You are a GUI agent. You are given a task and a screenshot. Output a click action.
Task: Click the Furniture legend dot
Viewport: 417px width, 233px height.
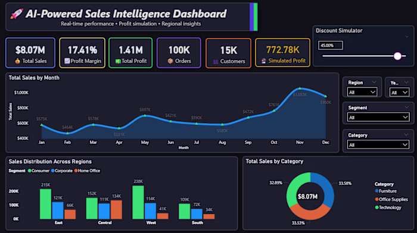[376, 191]
